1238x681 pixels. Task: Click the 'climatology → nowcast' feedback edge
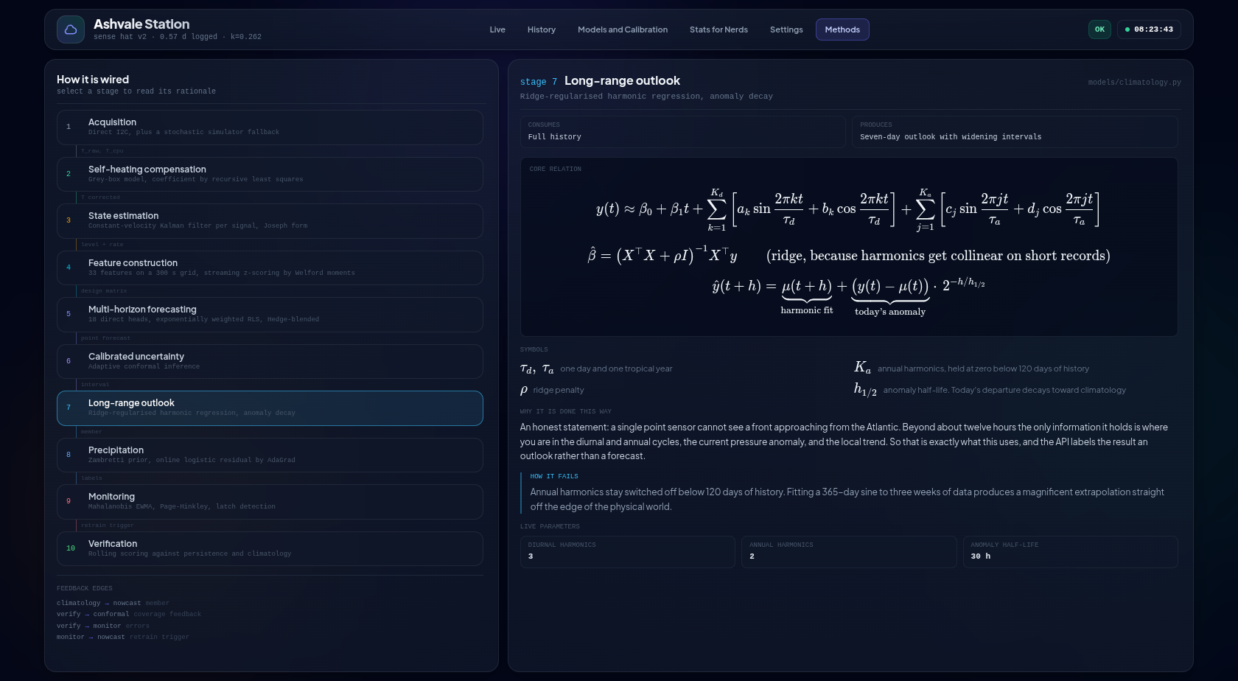coord(113,603)
